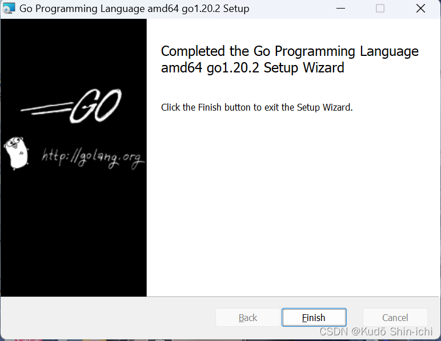Click the title bar text "Go Programming Language amd64 go1.20.2 Setup"

[x=134, y=9]
